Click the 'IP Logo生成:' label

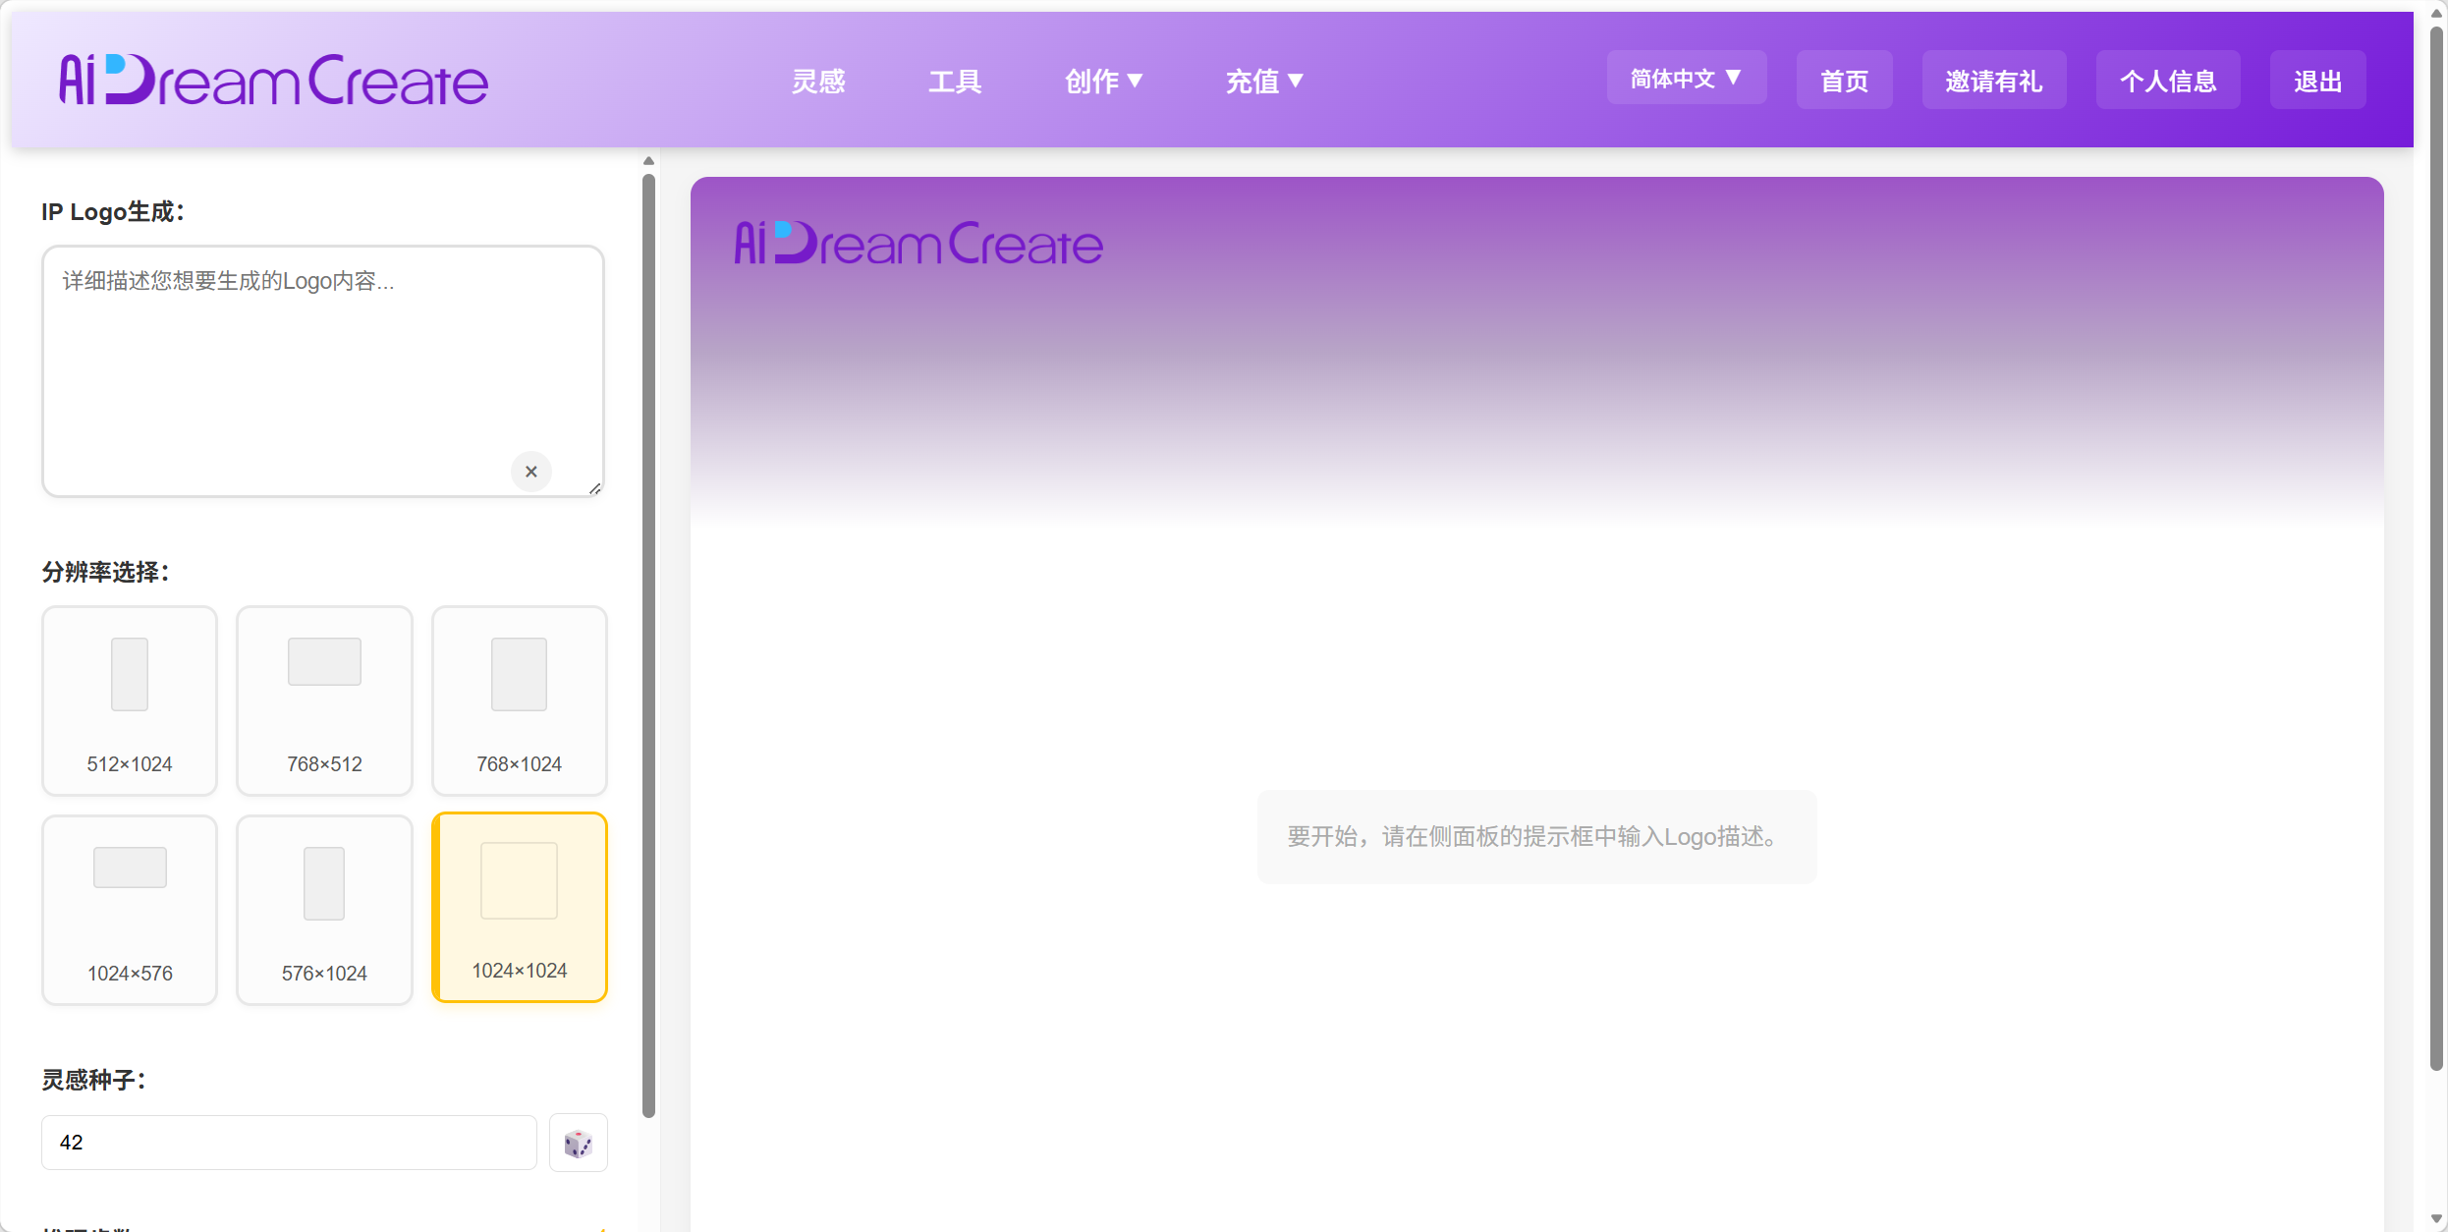113,211
